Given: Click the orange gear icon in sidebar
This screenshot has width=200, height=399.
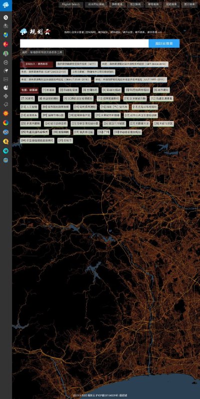Looking at the screenshot, I should click(x=5, y=113).
